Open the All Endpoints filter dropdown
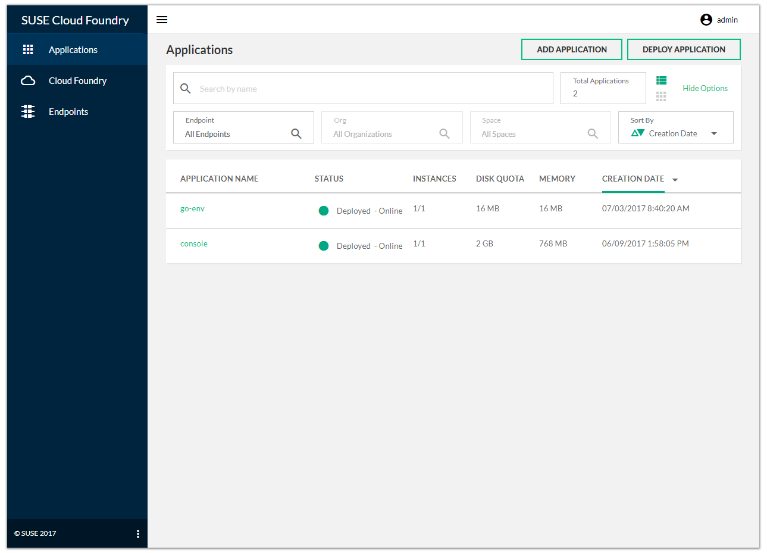This screenshot has width=767, height=553. click(x=243, y=127)
